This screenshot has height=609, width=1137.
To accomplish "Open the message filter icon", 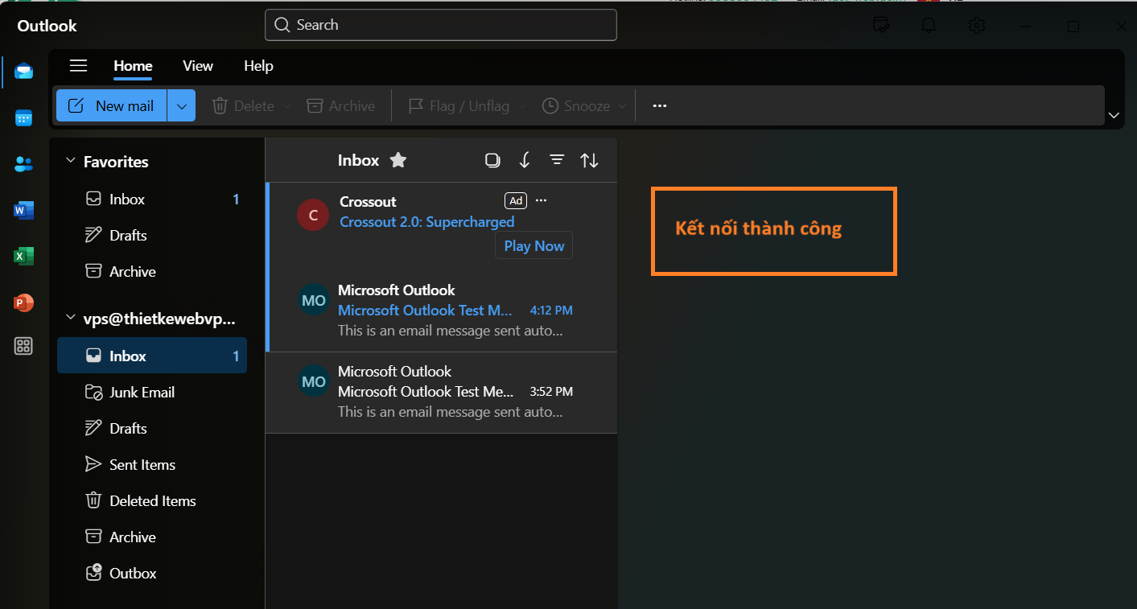I will point(557,160).
